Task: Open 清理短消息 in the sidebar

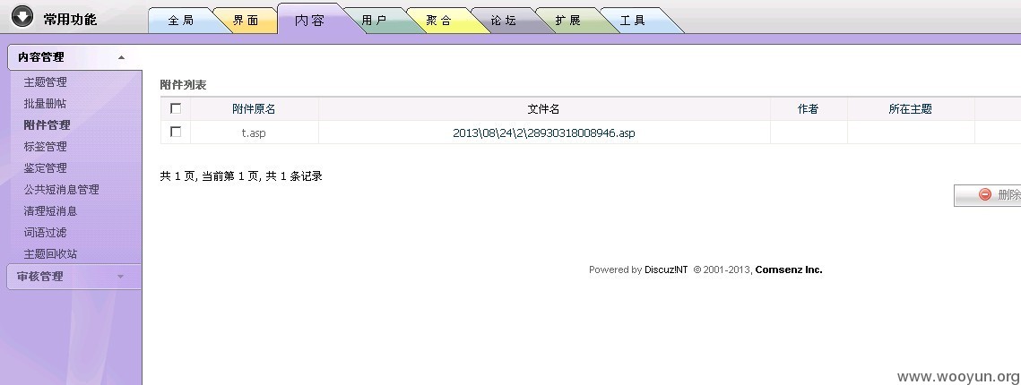Action: pyautogui.click(x=50, y=210)
